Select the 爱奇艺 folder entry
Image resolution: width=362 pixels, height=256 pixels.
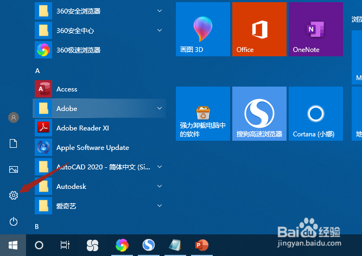coord(99,206)
